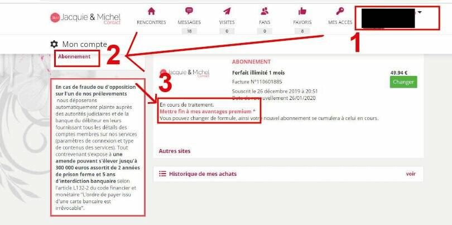Click the invoice number Facture N°110601885
The image size is (452, 225).
tap(257, 82)
